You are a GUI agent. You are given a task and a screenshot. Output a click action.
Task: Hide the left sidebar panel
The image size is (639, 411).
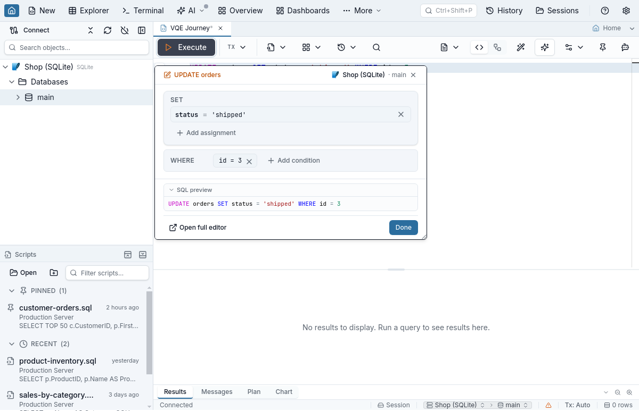click(142, 30)
